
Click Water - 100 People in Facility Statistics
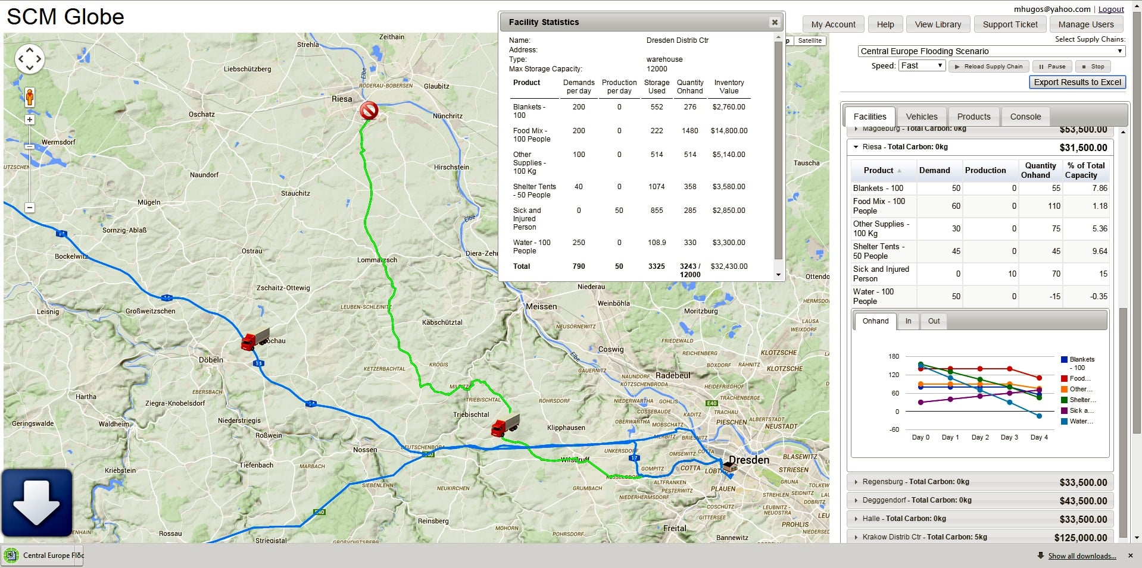(532, 247)
